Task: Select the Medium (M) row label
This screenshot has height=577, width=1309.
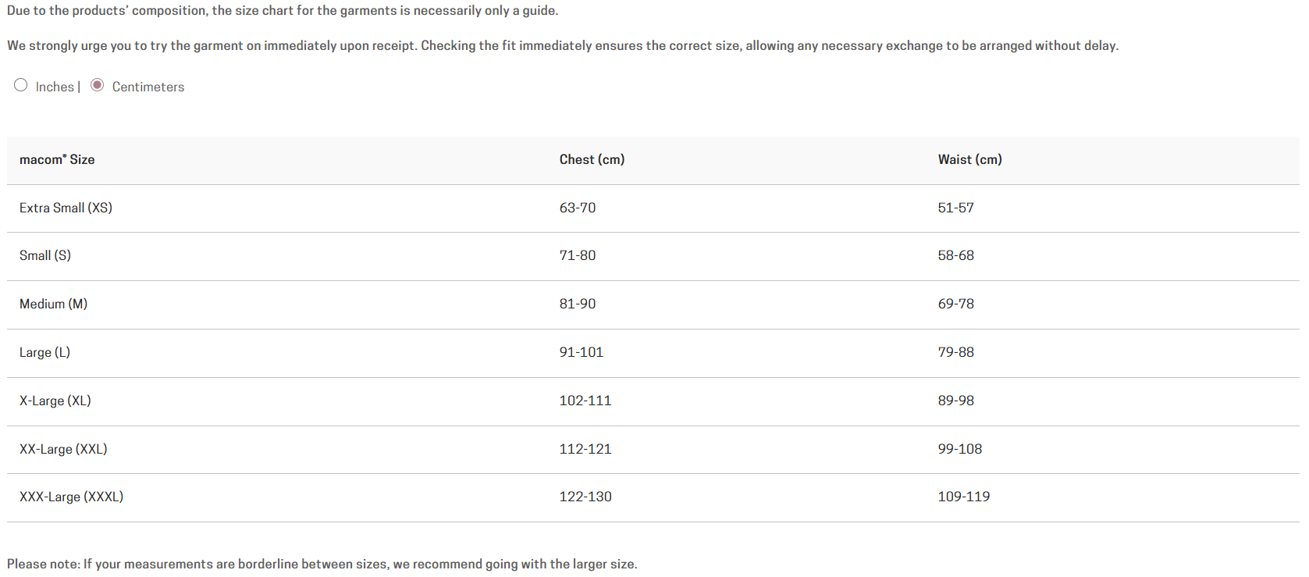Action: (53, 304)
